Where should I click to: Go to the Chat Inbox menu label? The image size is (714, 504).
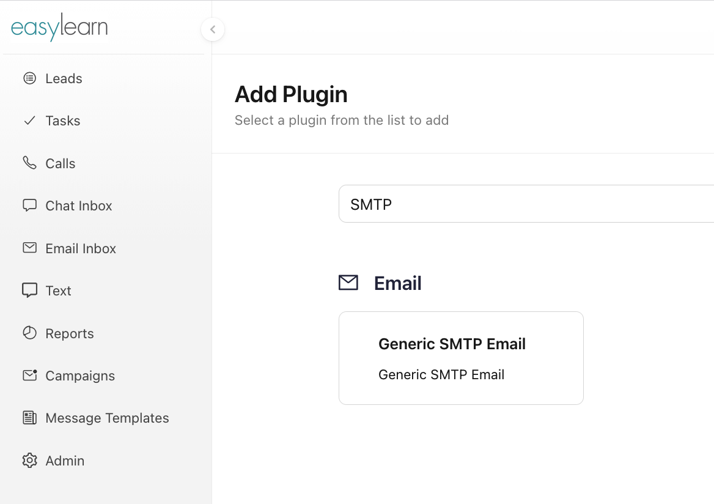pos(79,206)
